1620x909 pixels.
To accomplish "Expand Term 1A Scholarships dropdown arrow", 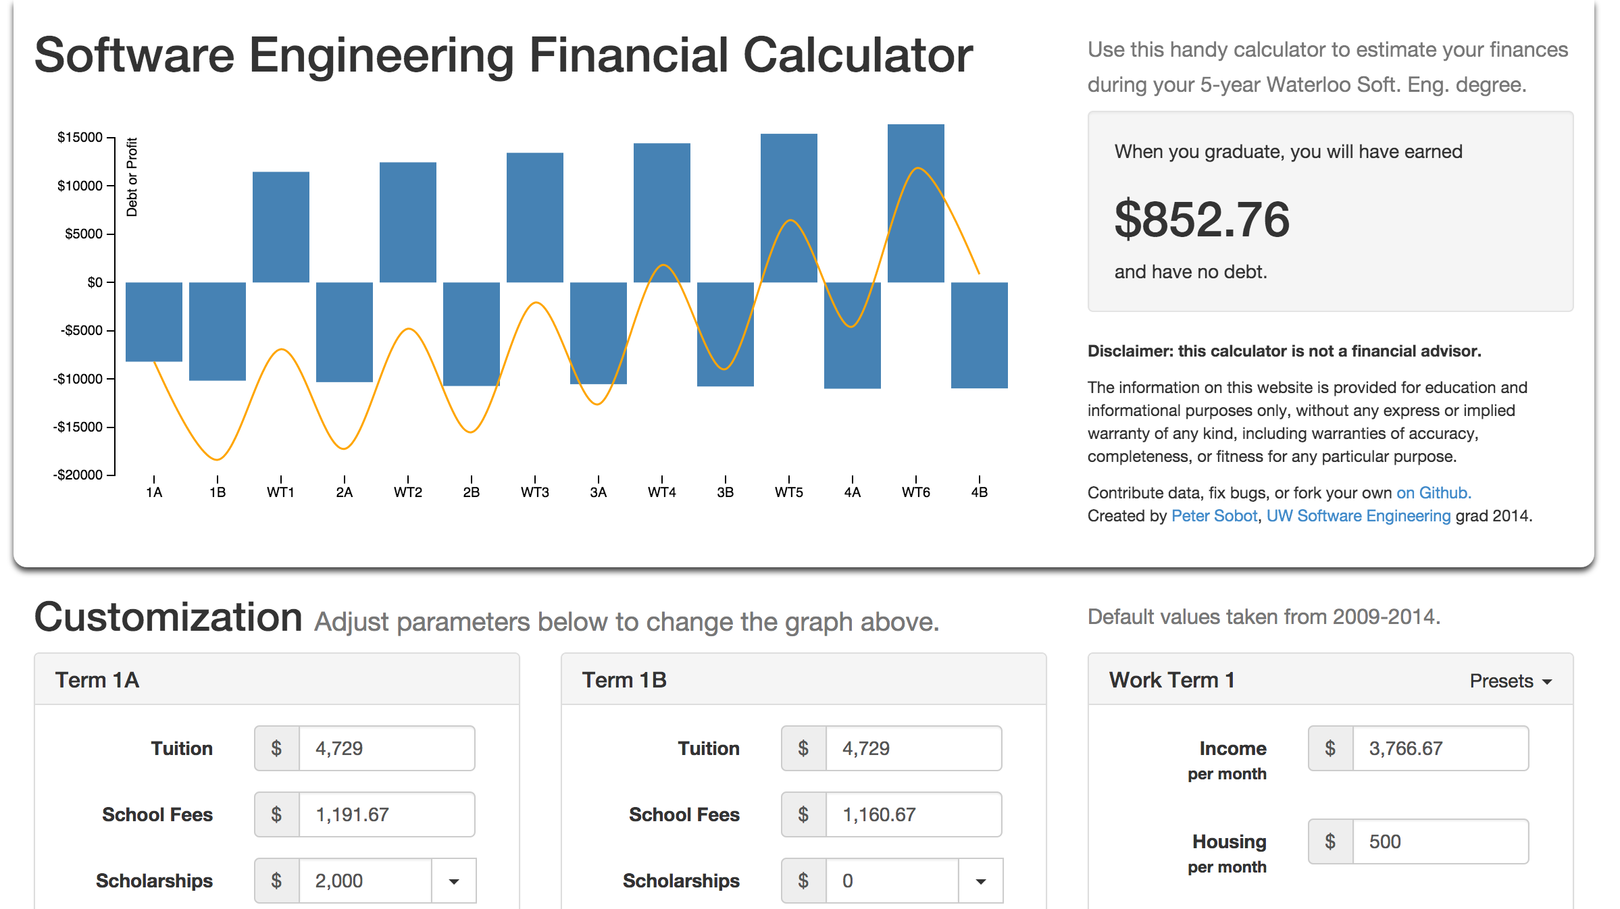I will coord(454,881).
